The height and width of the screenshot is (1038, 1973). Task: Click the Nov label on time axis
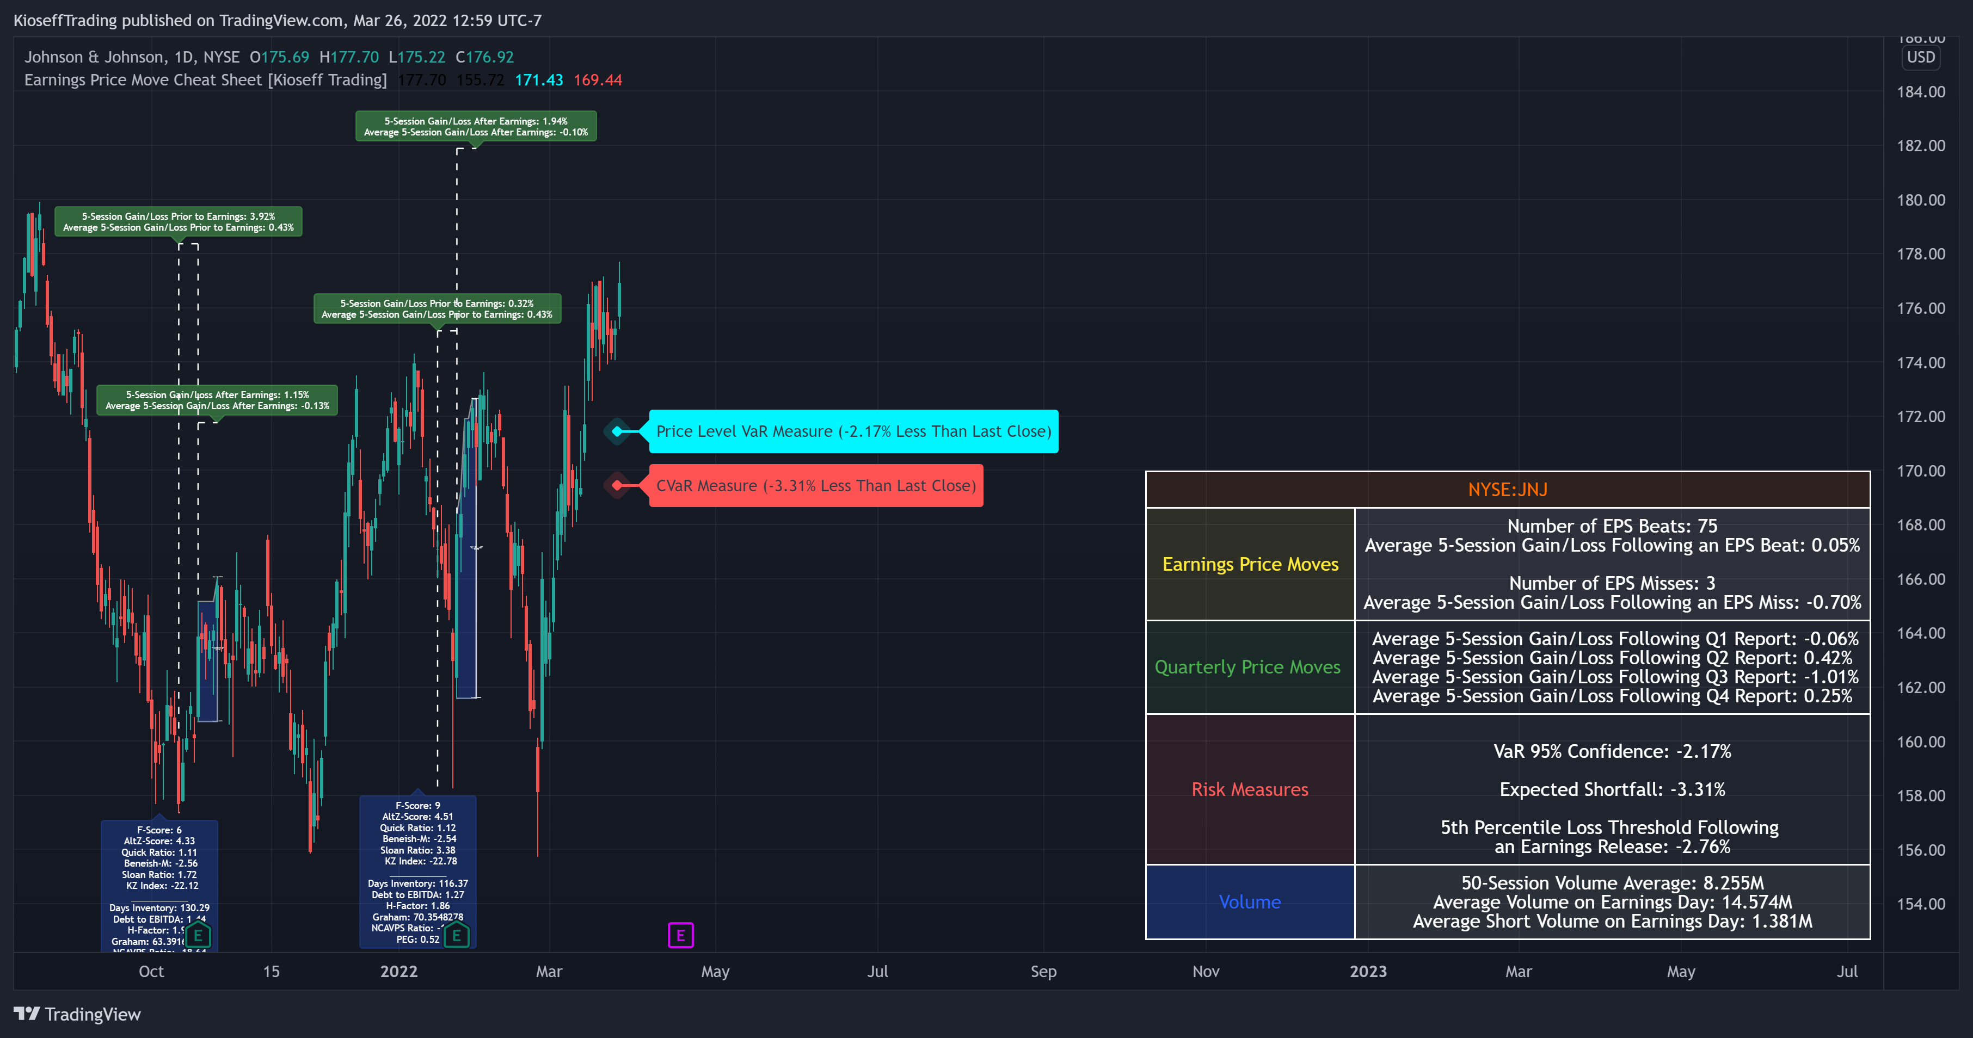[1206, 972]
